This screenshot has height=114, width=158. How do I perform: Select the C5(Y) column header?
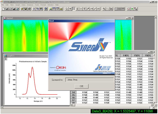click(137, 55)
